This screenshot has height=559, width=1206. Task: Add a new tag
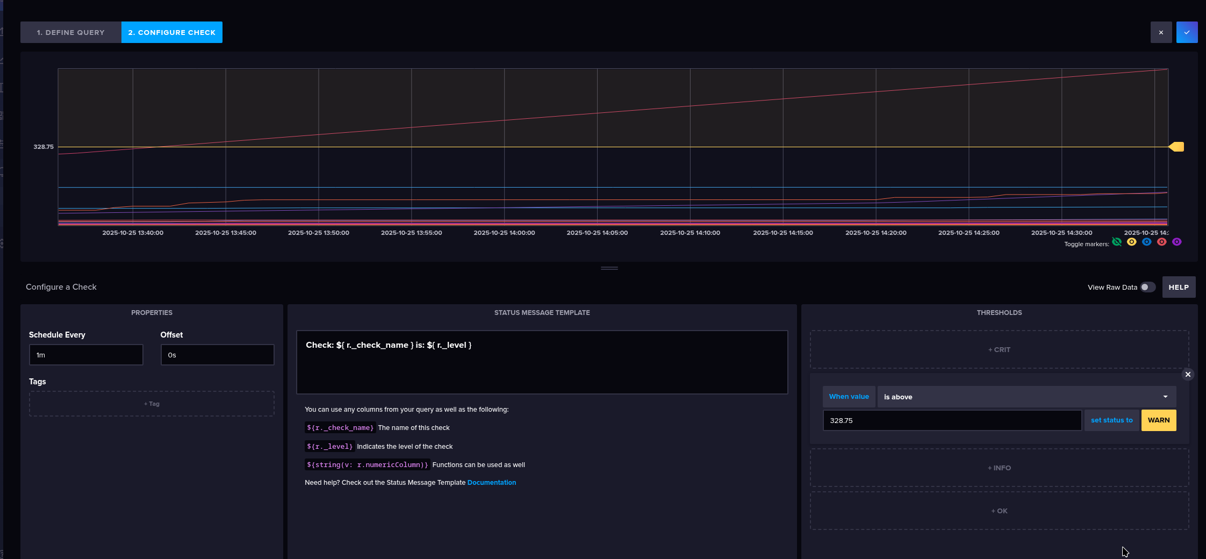[152, 404]
